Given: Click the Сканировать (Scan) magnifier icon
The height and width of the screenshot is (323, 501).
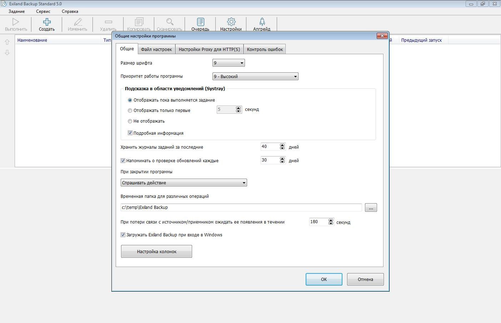Looking at the screenshot, I should 170,22.
